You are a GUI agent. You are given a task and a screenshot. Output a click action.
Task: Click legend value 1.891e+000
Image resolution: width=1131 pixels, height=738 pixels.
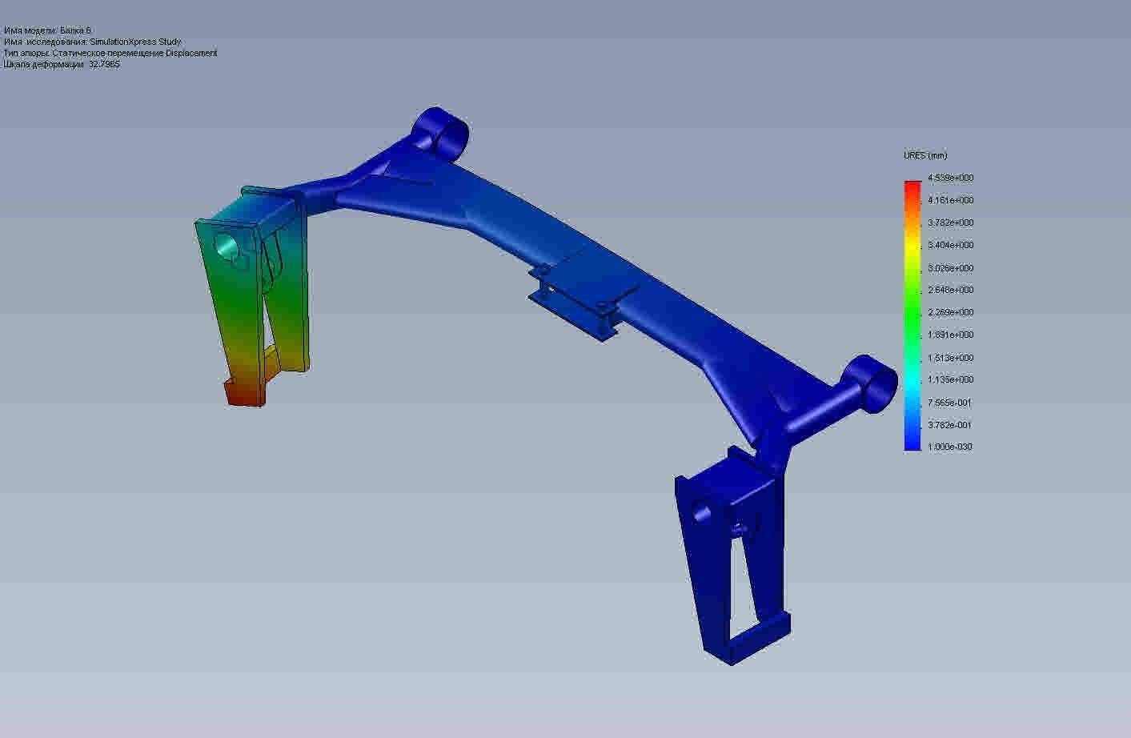(x=951, y=335)
